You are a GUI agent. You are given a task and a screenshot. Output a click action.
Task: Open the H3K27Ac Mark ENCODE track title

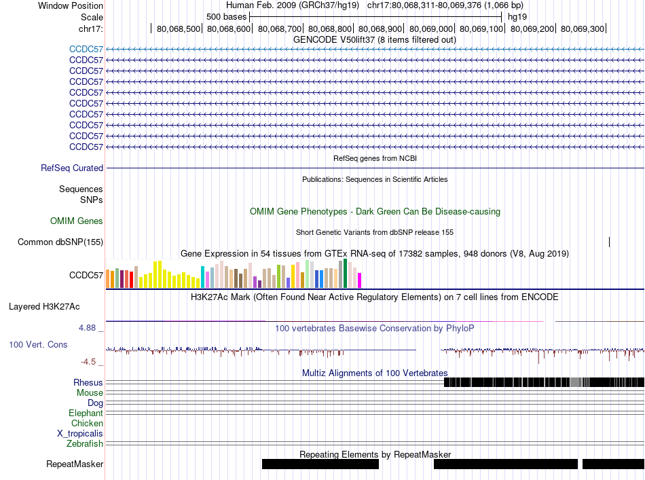coord(375,297)
